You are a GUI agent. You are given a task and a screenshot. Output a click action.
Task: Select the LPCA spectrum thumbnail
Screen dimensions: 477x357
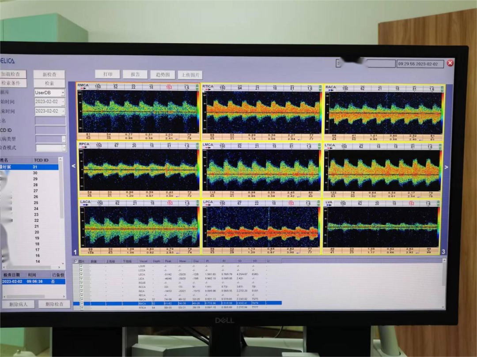[261, 227]
